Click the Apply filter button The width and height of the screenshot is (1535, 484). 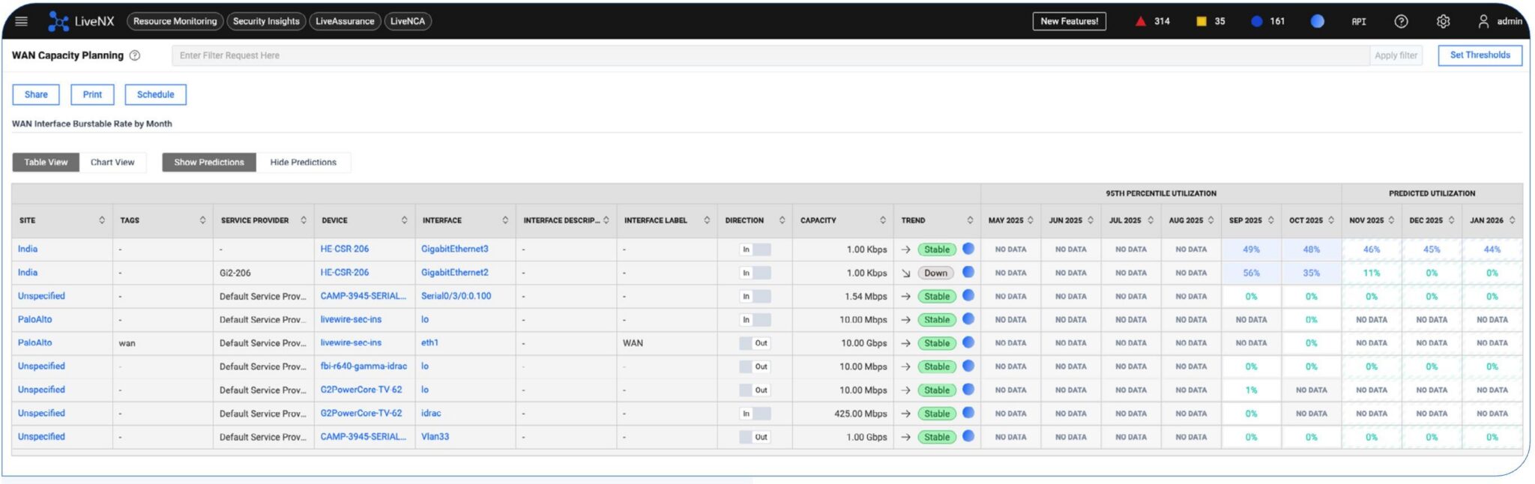click(1396, 55)
